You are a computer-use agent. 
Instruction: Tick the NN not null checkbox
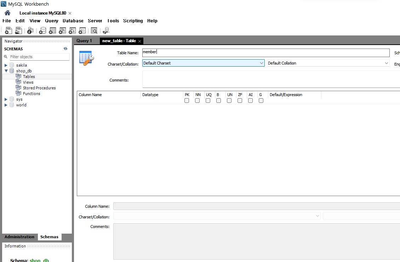click(x=198, y=101)
